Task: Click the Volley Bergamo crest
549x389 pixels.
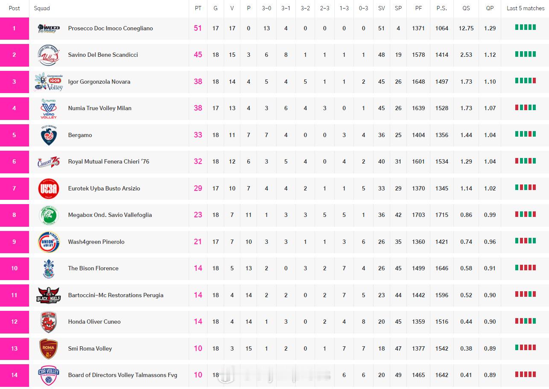Action: (x=48, y=135)
